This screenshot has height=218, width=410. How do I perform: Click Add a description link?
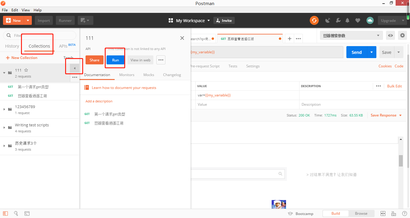pyautogui.click(x=99, y=101)
